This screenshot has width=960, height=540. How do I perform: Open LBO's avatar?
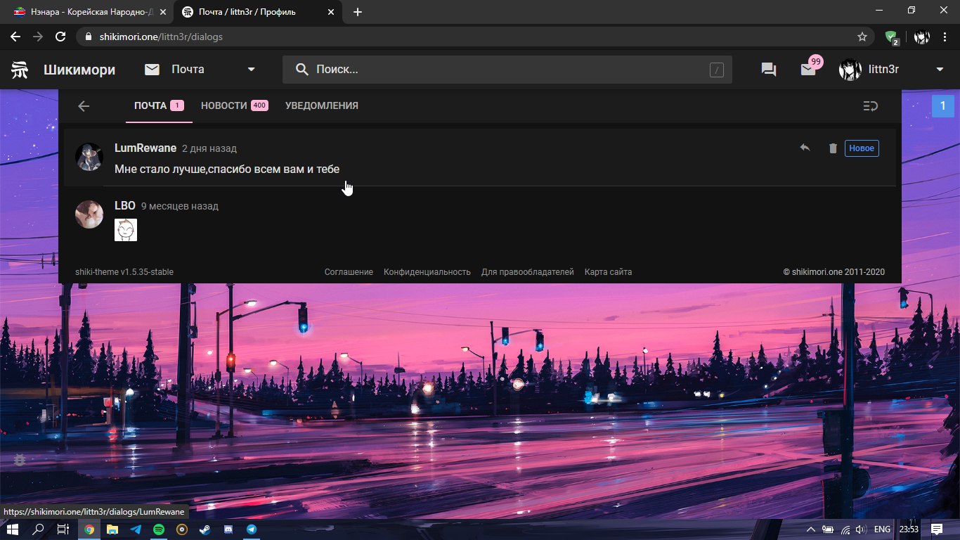(x=89, y=214)
